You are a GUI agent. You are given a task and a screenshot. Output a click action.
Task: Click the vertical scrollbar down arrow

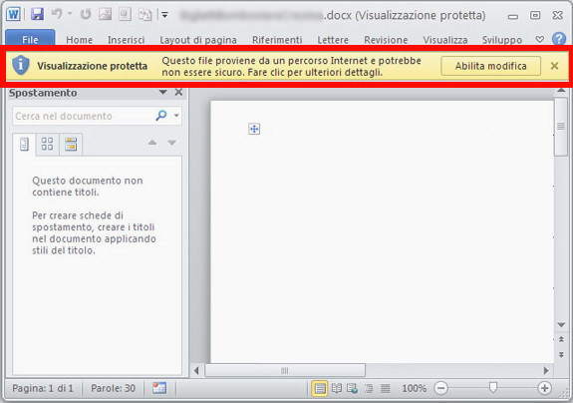(561, 325)
